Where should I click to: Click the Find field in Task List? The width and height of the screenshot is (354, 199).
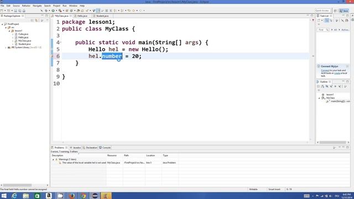323,30
